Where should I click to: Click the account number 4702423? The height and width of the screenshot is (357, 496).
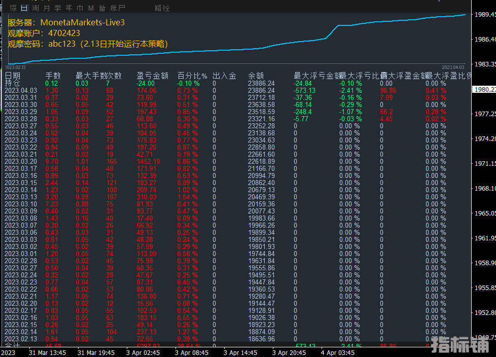(x=64, y=33)
